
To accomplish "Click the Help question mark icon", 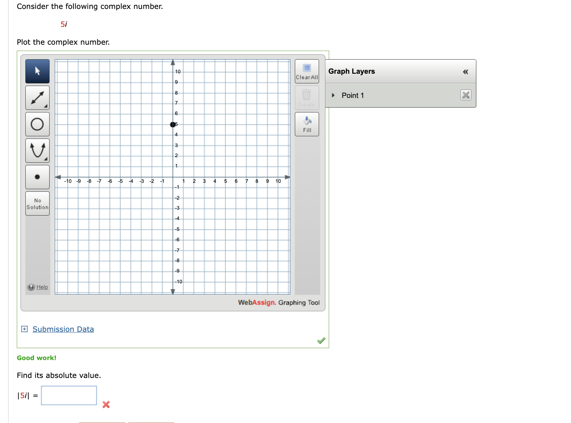I will [x=31, y=287].
